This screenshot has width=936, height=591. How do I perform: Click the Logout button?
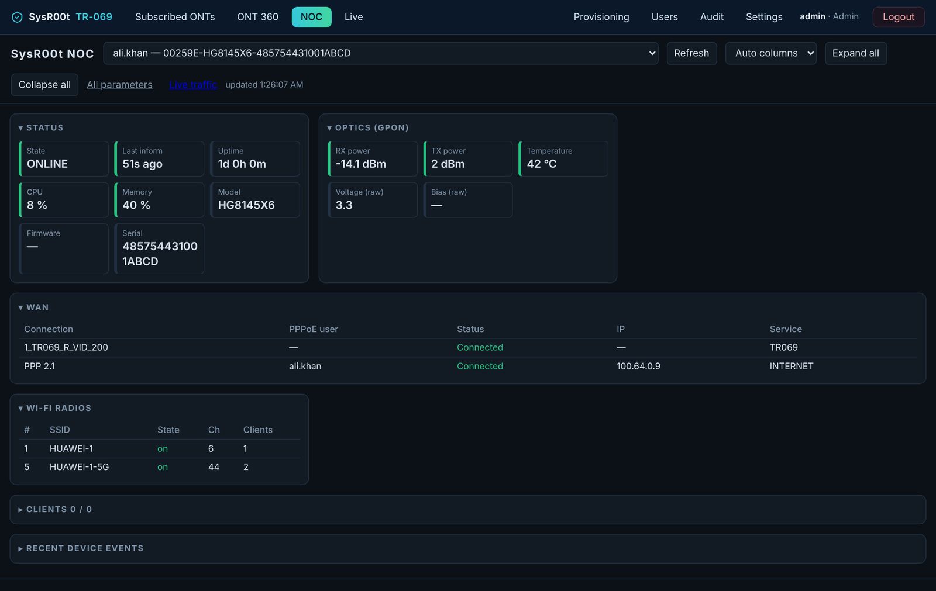(898, 17)
